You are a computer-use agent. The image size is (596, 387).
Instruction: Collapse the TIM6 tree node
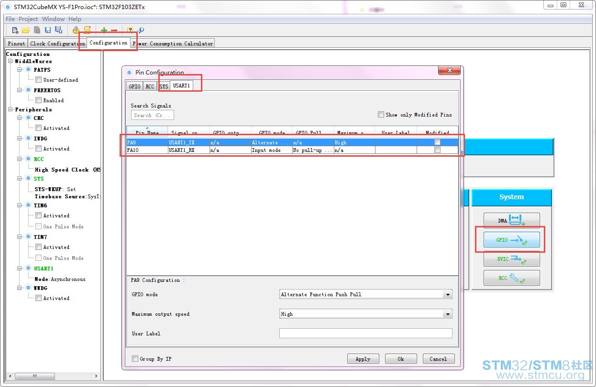coord(20,205)
